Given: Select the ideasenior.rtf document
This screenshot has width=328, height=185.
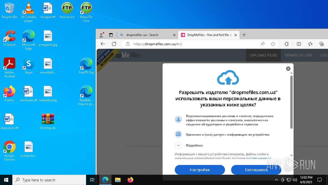Looking at the screenshot, I should coord(9,122).
